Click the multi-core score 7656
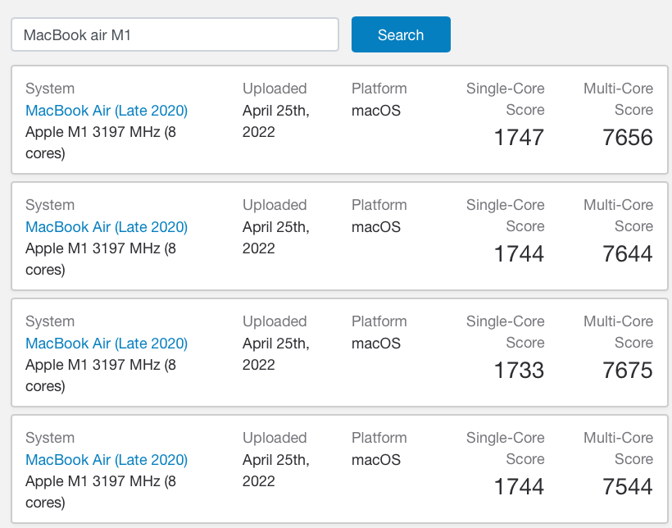The height and width of the screenshot is (528, 672). coord(627,137)
